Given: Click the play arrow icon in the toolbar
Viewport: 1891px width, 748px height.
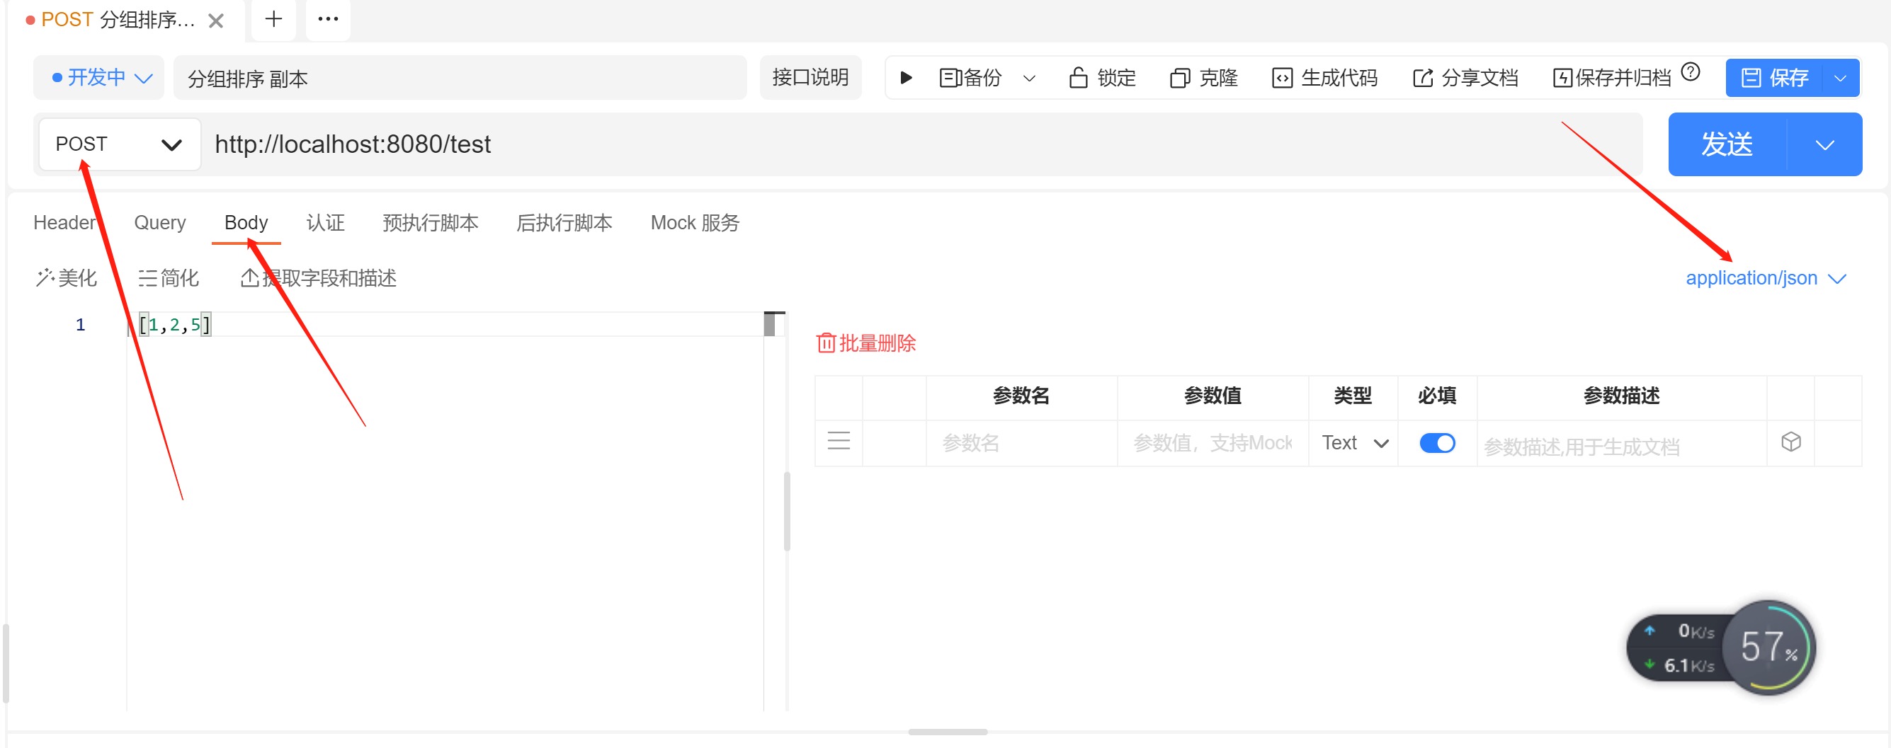Looking at the screenshot, I should tap(906, 78).
